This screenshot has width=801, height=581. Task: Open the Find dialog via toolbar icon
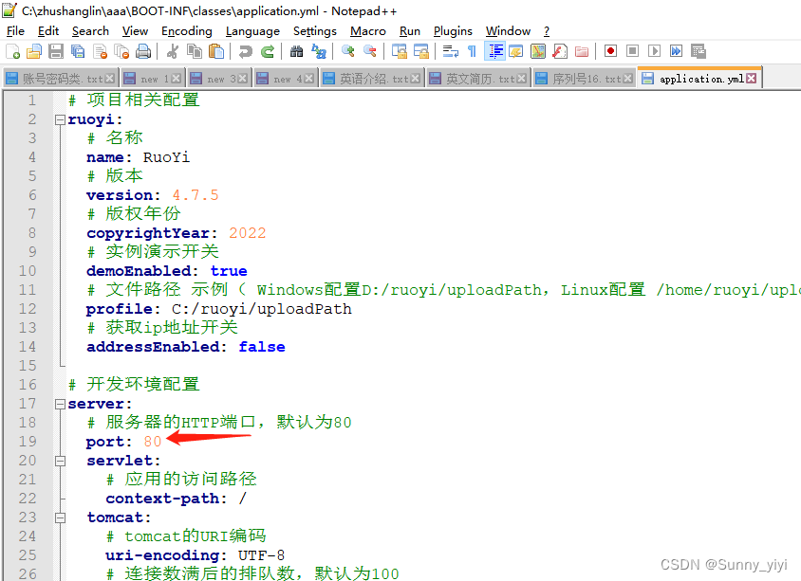click(296, 51)
